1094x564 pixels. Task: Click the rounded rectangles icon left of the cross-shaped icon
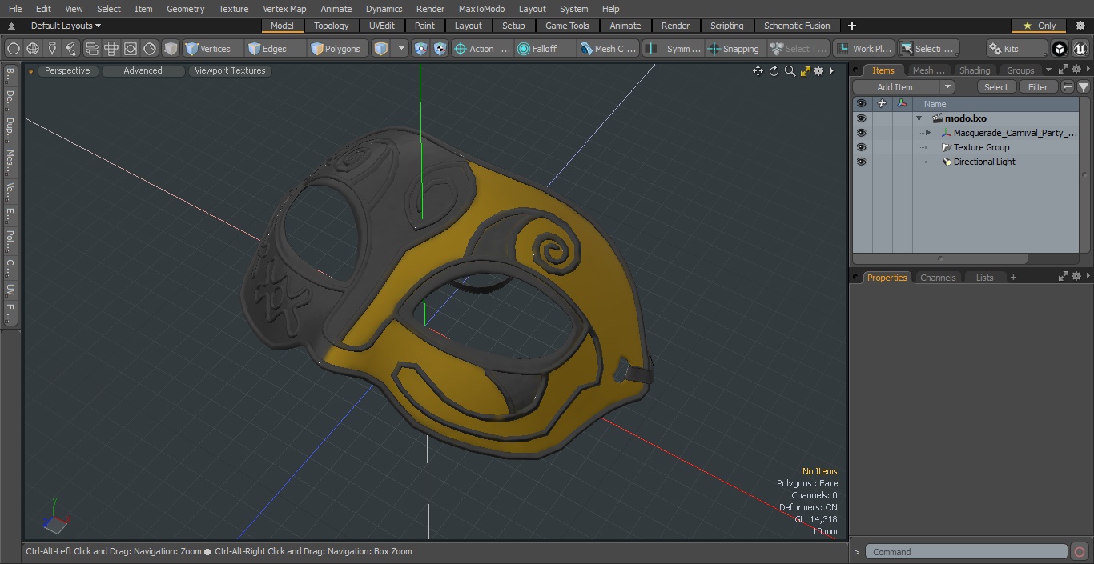(x=91, y=49)
